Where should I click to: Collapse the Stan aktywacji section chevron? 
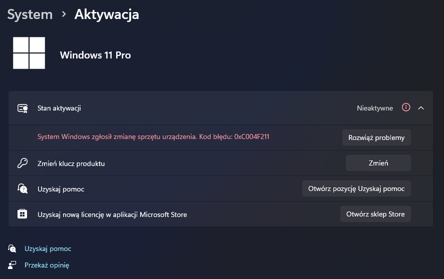(x=421, y=108)
